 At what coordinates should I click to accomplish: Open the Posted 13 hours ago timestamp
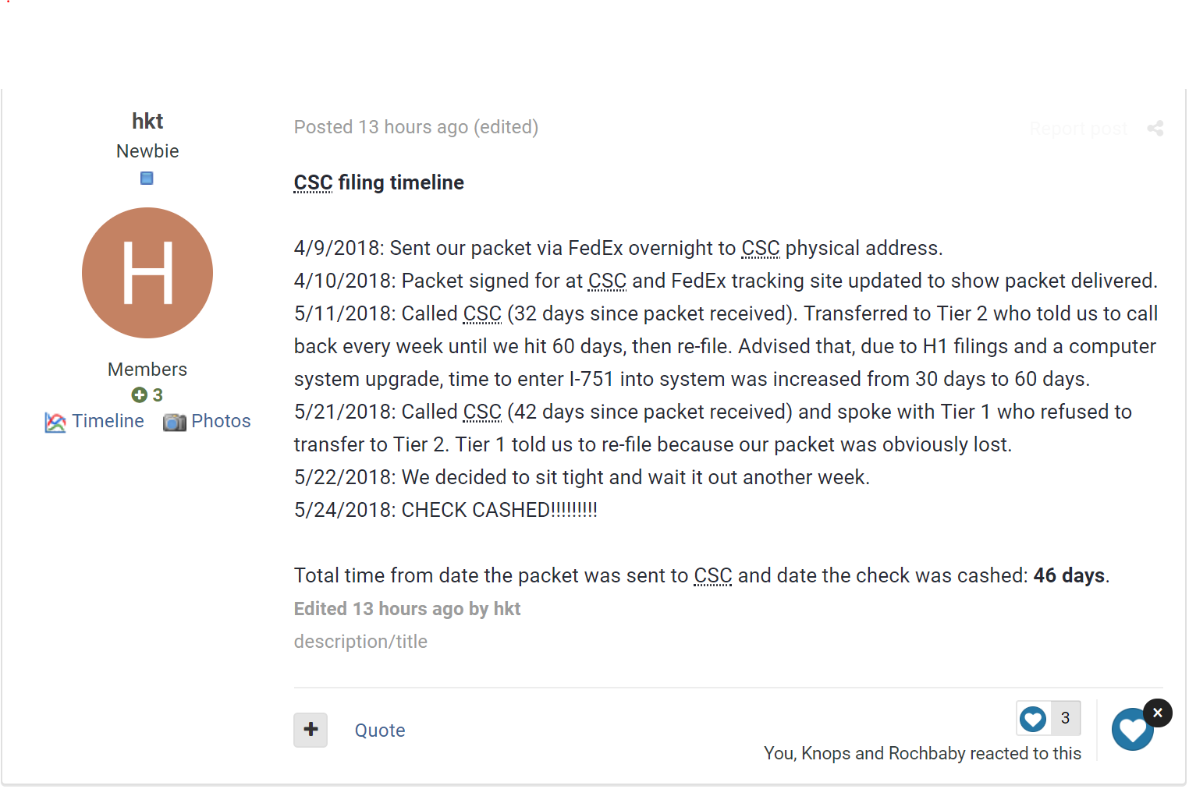(x=381, y=127)
